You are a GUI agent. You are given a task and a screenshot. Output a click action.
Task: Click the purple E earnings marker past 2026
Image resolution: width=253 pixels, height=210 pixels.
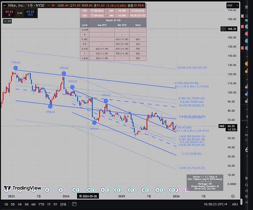(x=187, y=190)
